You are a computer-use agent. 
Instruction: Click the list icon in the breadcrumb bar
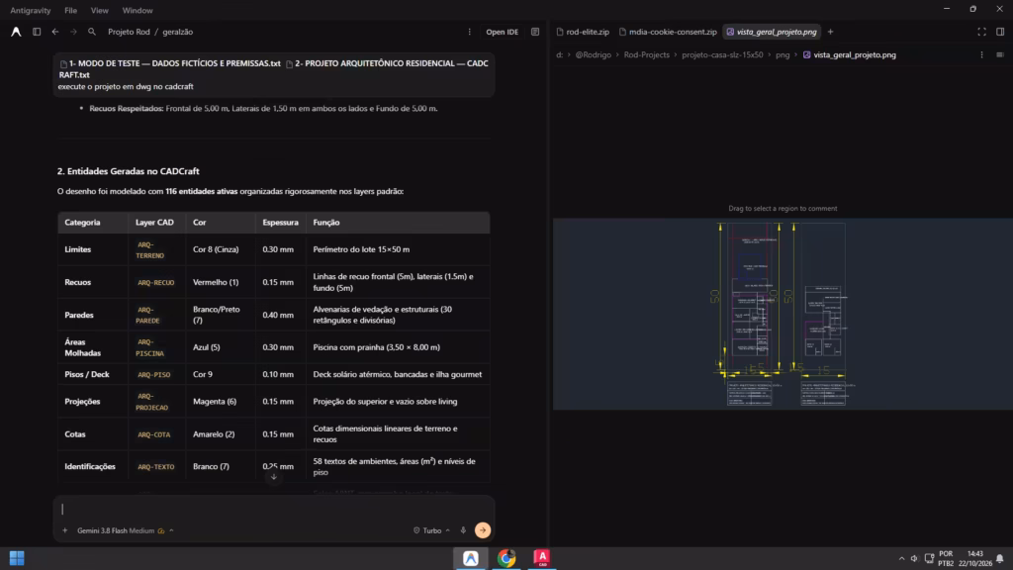point(1000,55)
